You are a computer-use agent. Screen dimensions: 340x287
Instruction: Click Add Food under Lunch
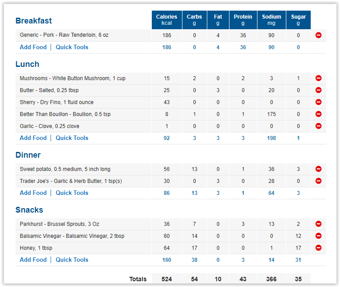coord(33,138)
